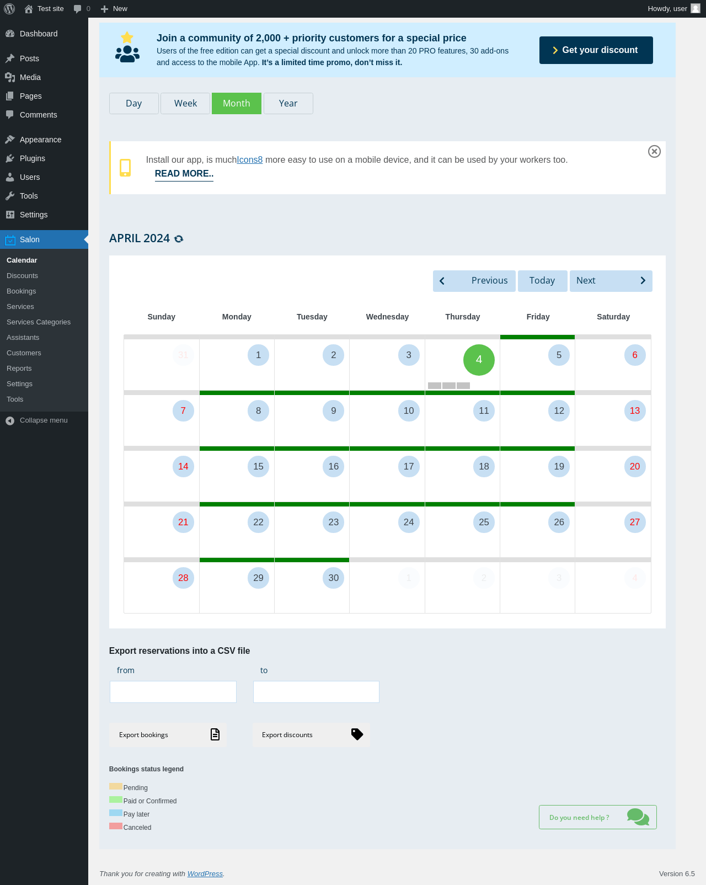Advance to Next month
This screenshot has height=885, width=706.
611,281
